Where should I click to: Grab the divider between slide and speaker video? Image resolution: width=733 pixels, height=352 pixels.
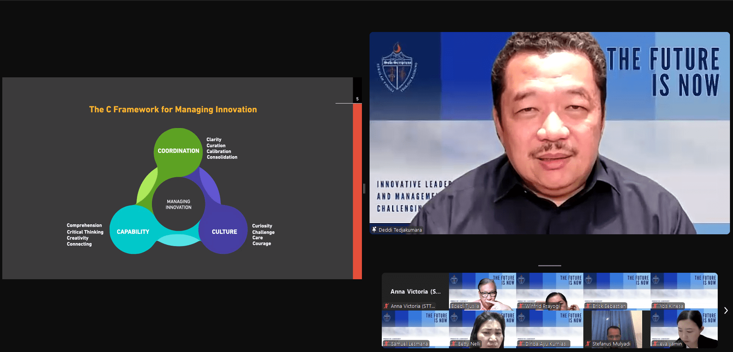364,188
